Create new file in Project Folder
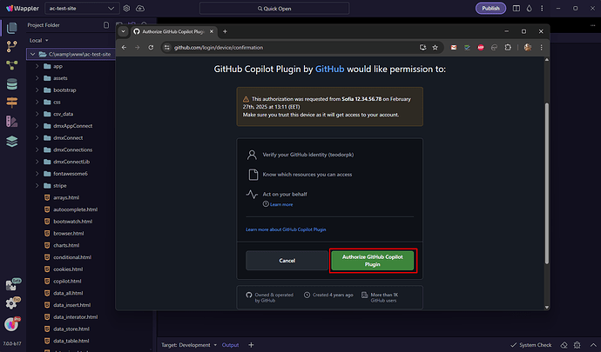Screen dimensions: 601x352 106,25
